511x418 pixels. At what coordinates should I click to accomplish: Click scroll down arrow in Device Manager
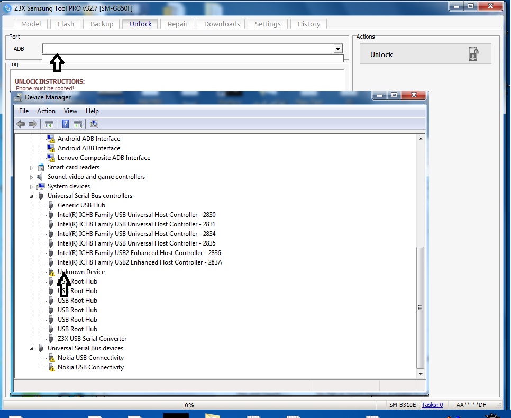click(421, 374)
